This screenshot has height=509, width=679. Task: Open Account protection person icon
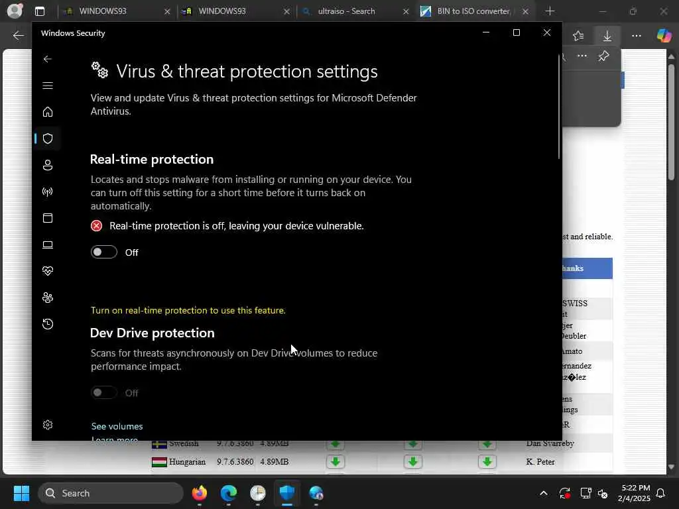coord(48,165)
